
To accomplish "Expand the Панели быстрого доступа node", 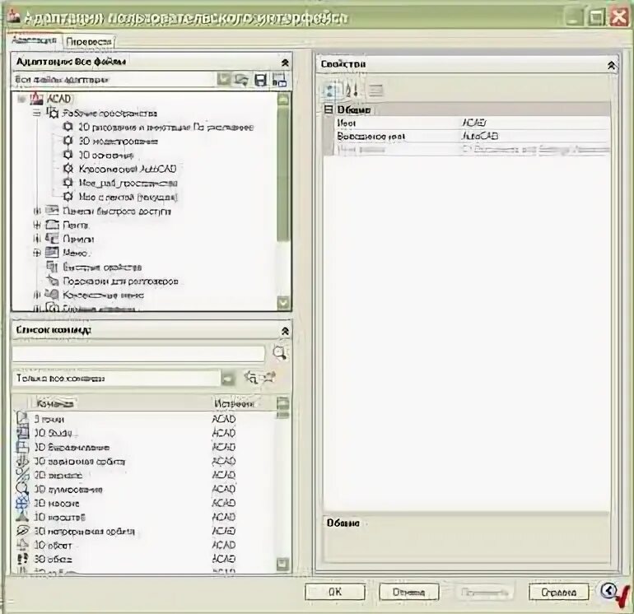I will [37, 211].
